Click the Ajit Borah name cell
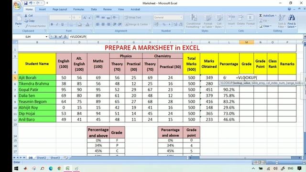Viewport: 306px width, 172px height. click(x=37, y=77)
